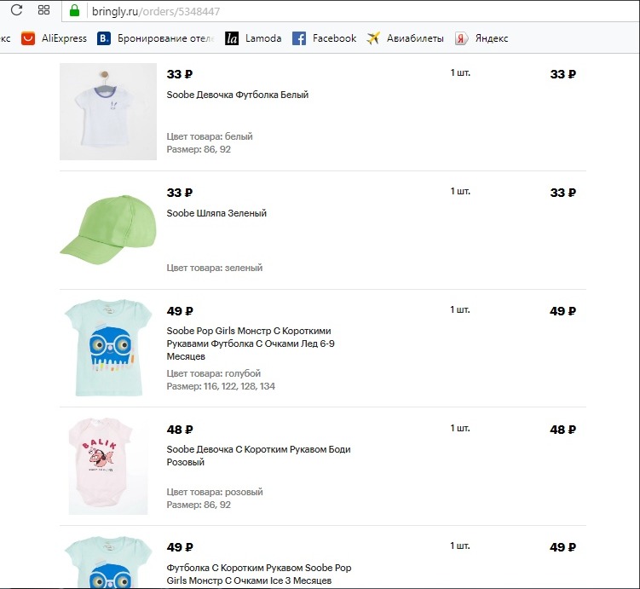This screenshot has width=640, height=589.
Task: Open the Lamoda bookmark icon
Action: [232, 38]
